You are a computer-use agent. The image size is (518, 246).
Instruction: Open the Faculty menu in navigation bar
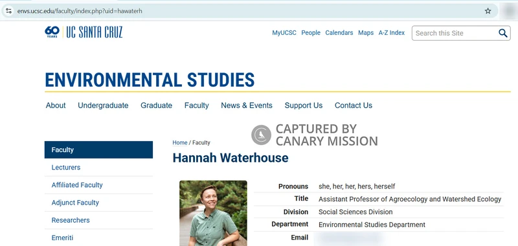pyautogui.click(x=197, y=106)
